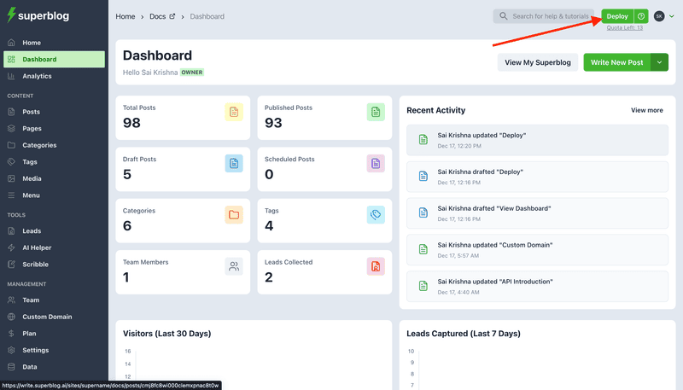Screen dimensions: 683x390
Task: Click the Tags blue tag icon
Action: pos(376,215)
